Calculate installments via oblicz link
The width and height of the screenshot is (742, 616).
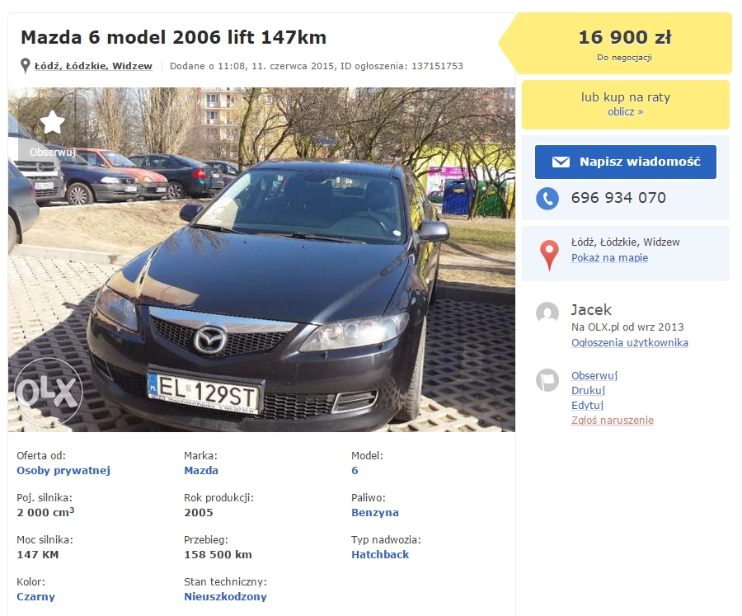[x=625, y=111]
